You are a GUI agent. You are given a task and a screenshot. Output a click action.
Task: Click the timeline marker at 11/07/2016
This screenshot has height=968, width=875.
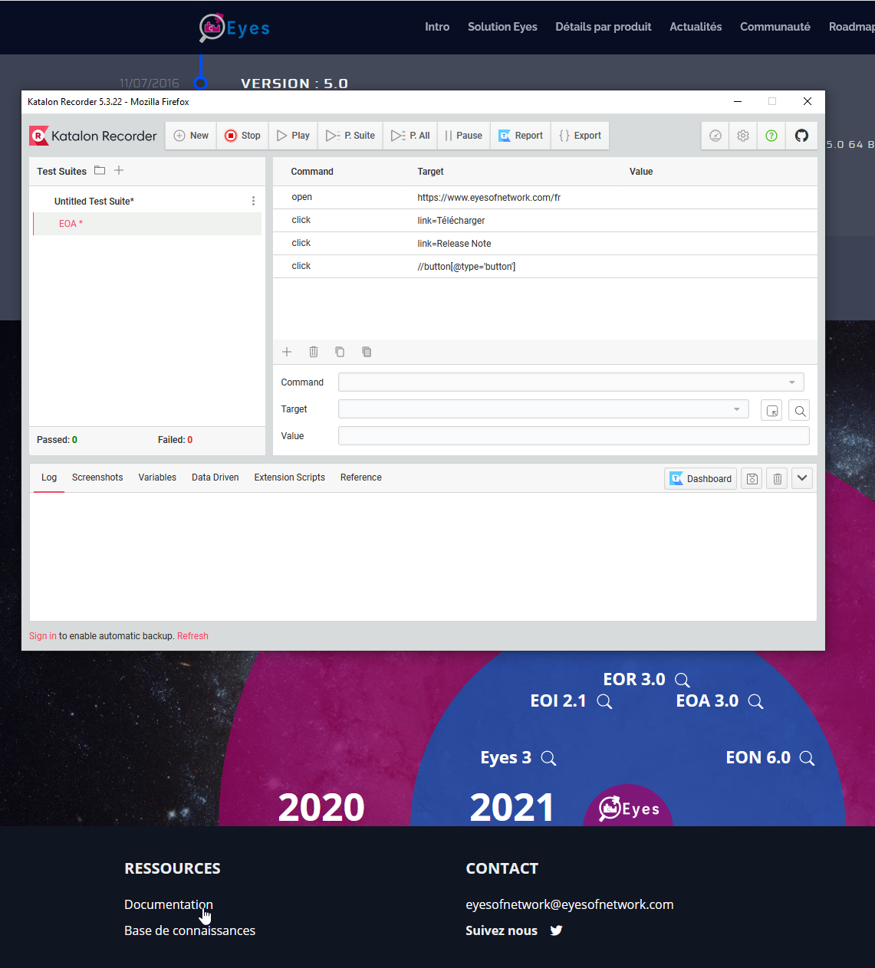[201, 83]
